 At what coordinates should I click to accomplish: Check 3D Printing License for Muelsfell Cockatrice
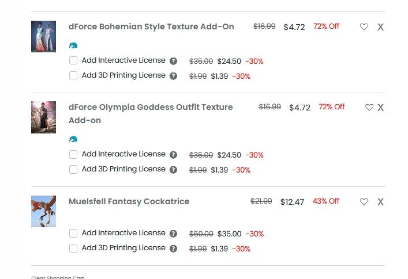73,249
